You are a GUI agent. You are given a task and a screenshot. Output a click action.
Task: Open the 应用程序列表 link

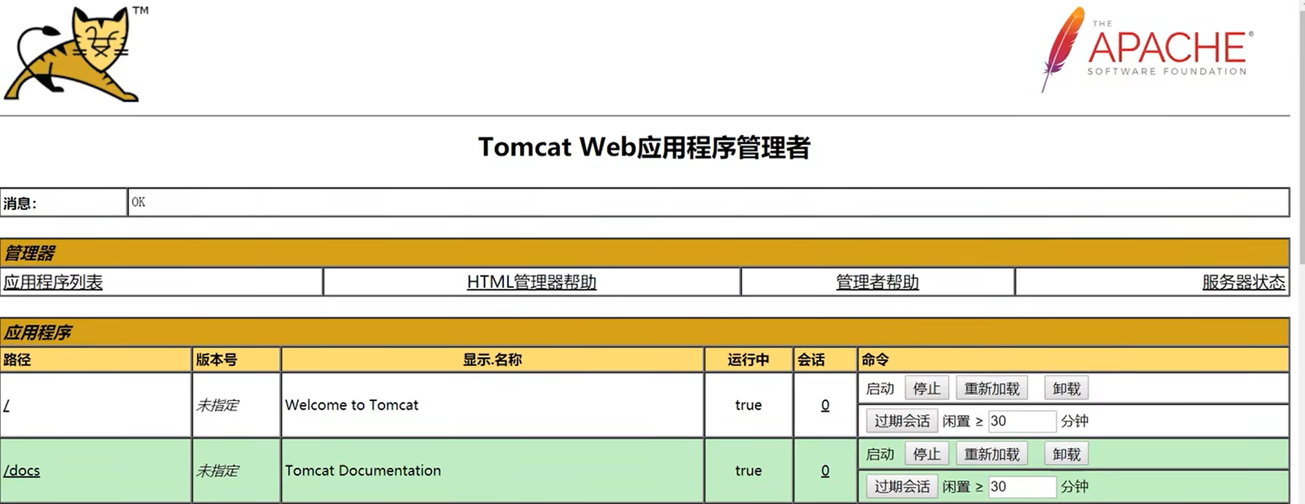(x=53, y=282)
